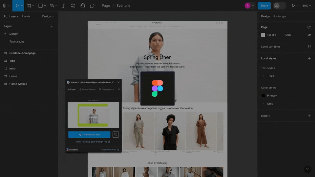Click the Everlane file name

tap(123, 6)
